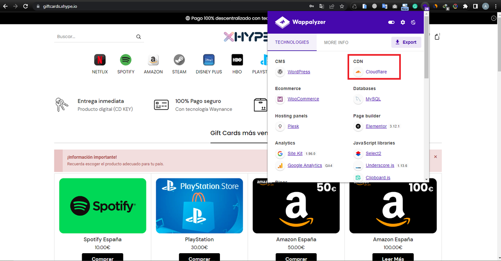
Task: Click the address bar URL
Action: pos(60,6)
